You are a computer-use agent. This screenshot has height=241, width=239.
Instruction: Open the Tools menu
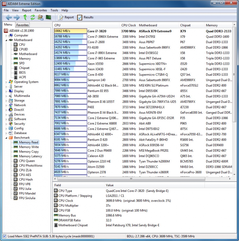pos(54,10)
